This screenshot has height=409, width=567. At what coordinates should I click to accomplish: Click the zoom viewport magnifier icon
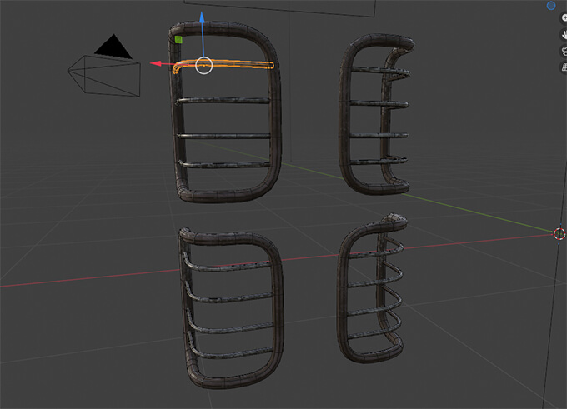point(563,17)
